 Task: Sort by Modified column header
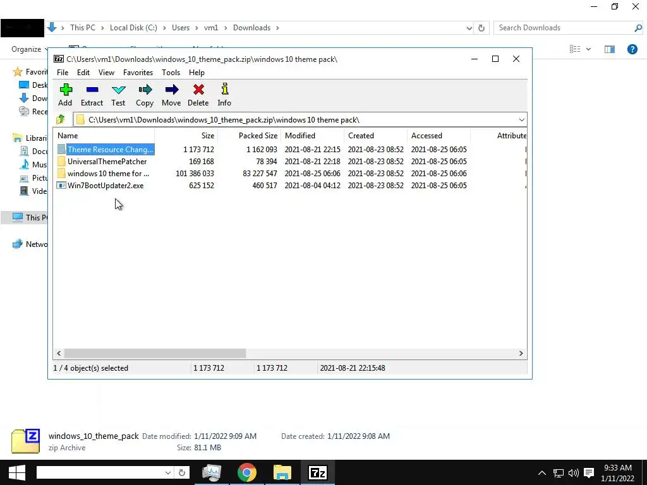point(312,136)
